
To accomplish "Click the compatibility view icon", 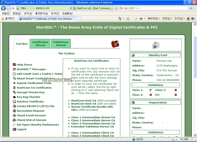I will pos(116,8).
